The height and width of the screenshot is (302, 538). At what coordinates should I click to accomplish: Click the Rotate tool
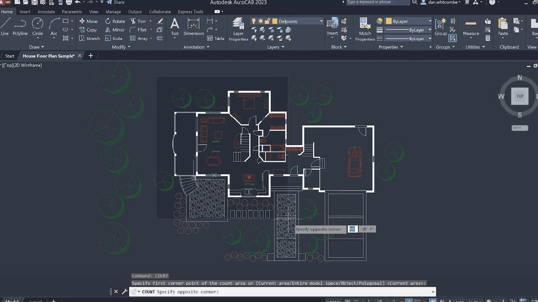(x=115, y=21)
